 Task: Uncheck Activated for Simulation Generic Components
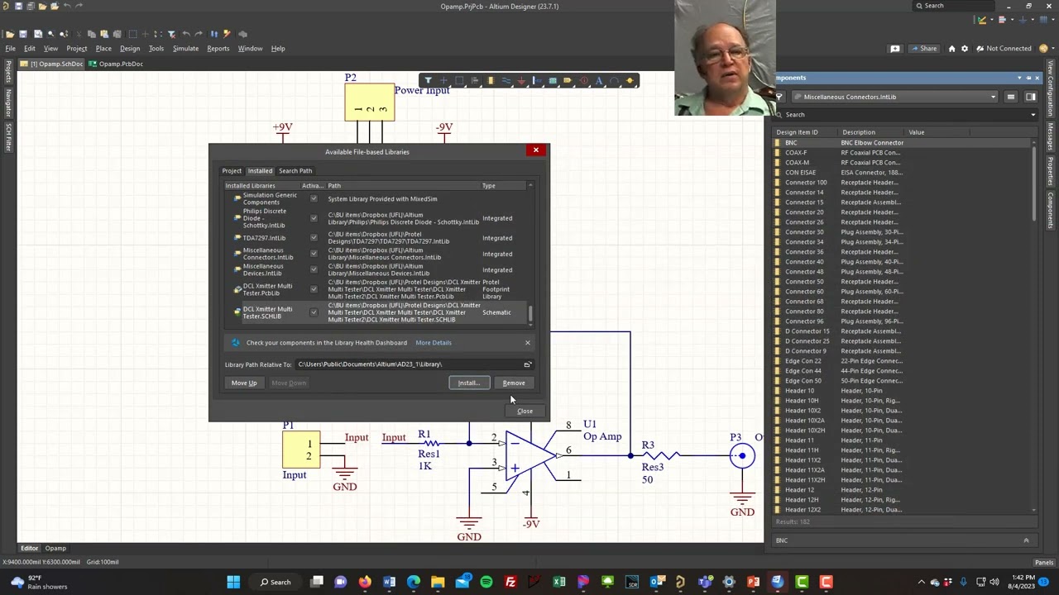[314, 199]
